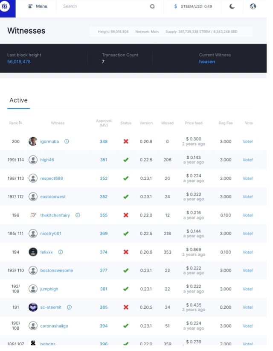Open coronashallgo witness profile link

pos(54,326)
